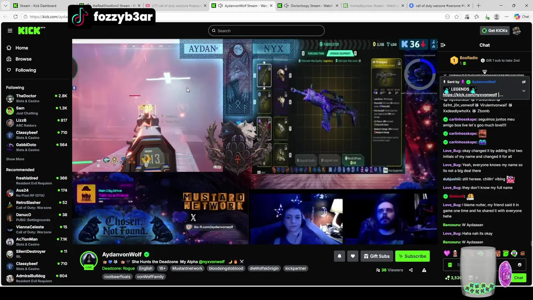
Task: Click the Mustardnetwork tag
Action: (x=187, y=268)
